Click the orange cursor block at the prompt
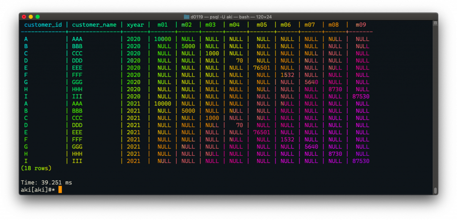457x220 pixels. pos(60,190)
